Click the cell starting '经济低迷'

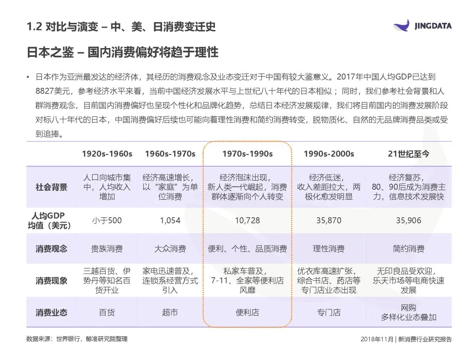pos(329,187)
